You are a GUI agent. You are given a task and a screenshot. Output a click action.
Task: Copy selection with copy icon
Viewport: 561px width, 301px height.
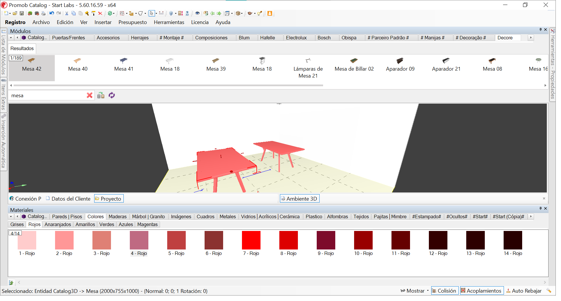click(74, 13)
